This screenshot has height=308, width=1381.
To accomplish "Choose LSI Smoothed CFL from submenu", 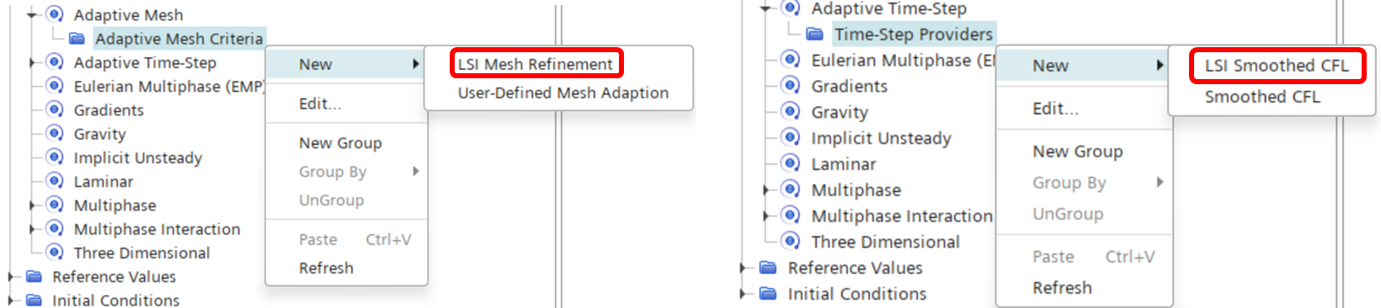I will (1277, 66).
